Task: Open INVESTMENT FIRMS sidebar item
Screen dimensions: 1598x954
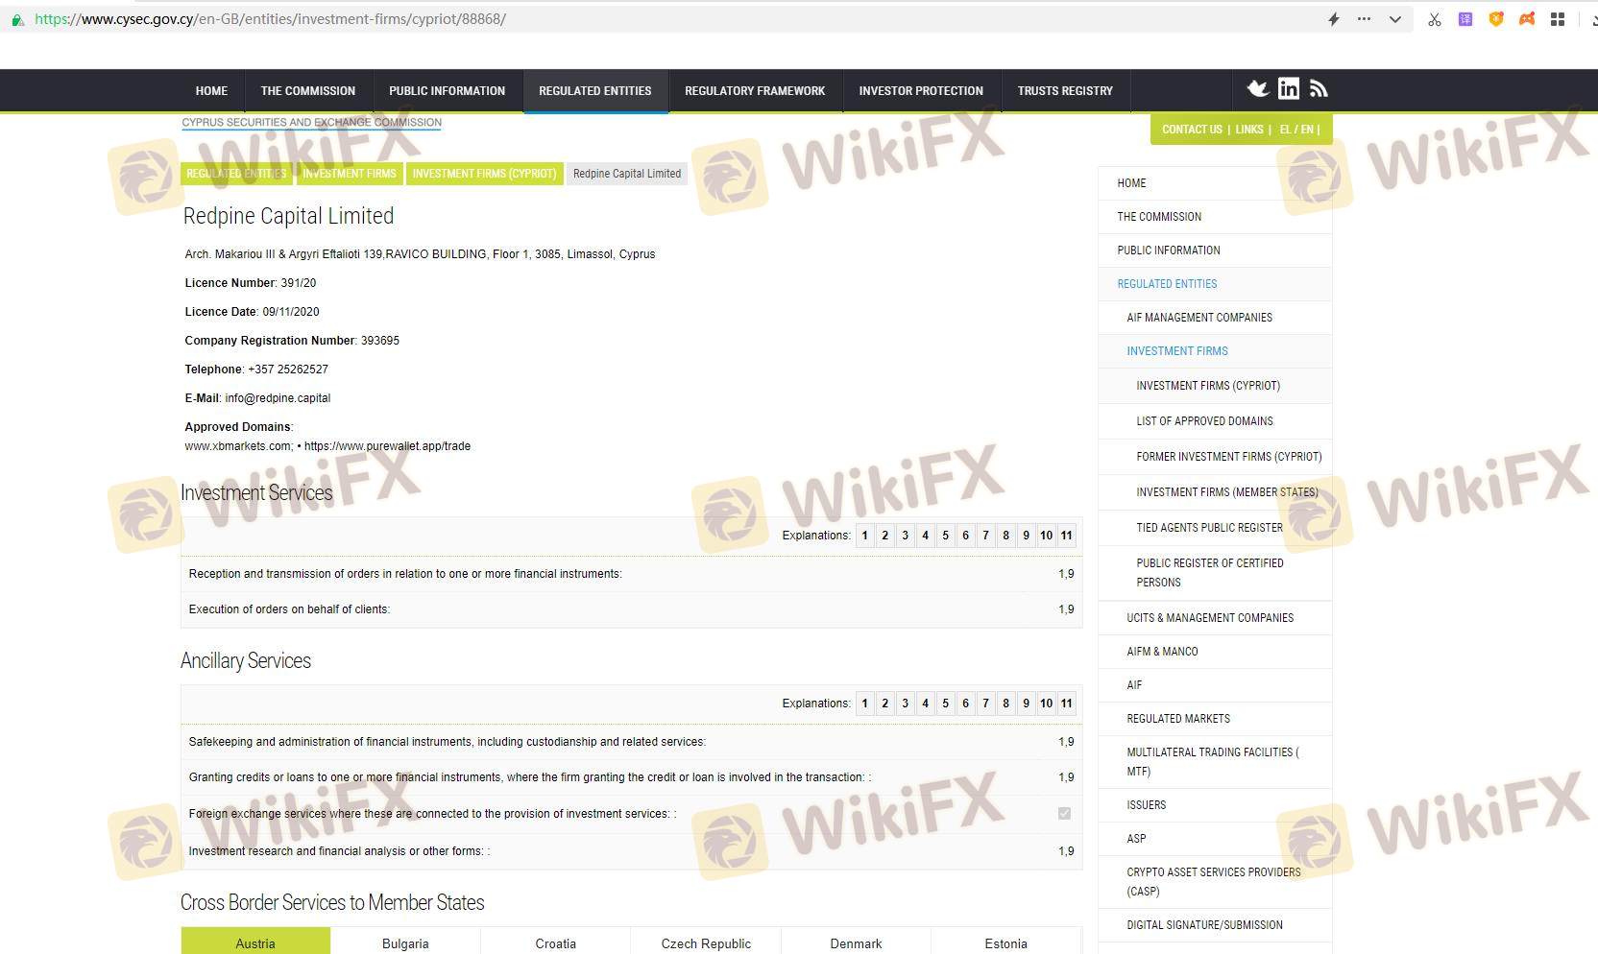Action: [1215, 351]
